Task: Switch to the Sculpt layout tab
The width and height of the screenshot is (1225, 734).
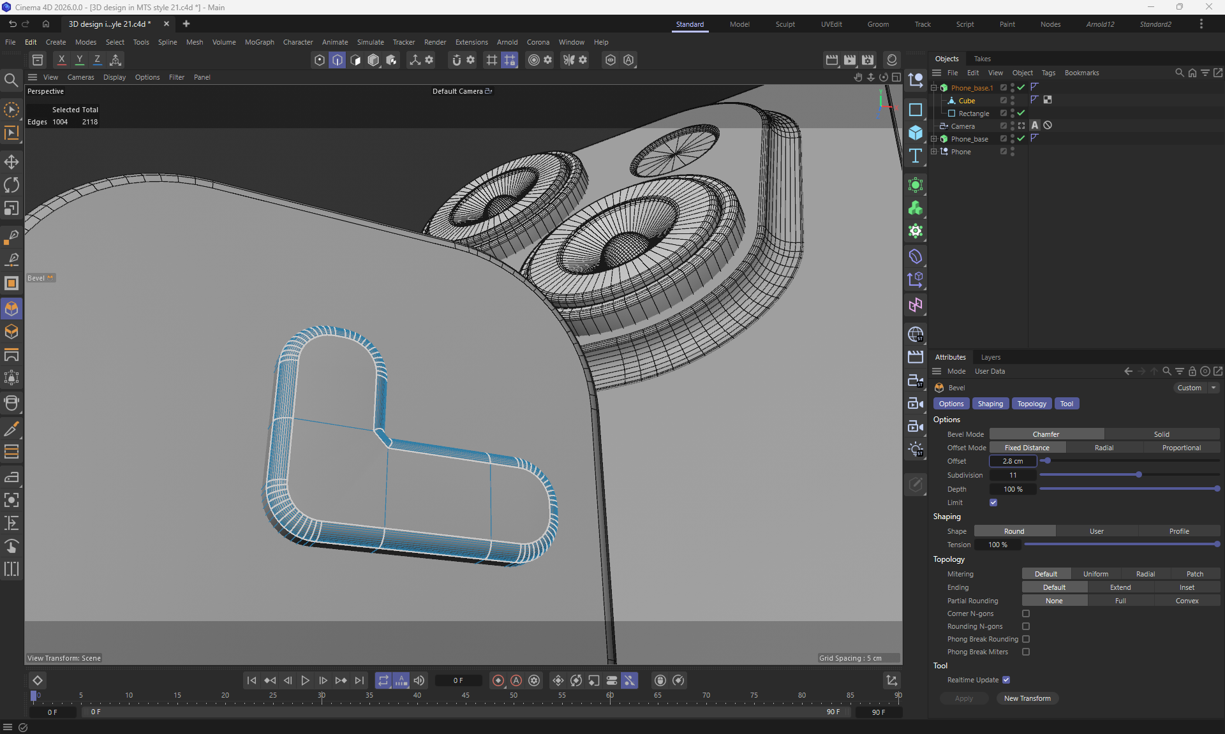Action: click(x=785, y=24)
